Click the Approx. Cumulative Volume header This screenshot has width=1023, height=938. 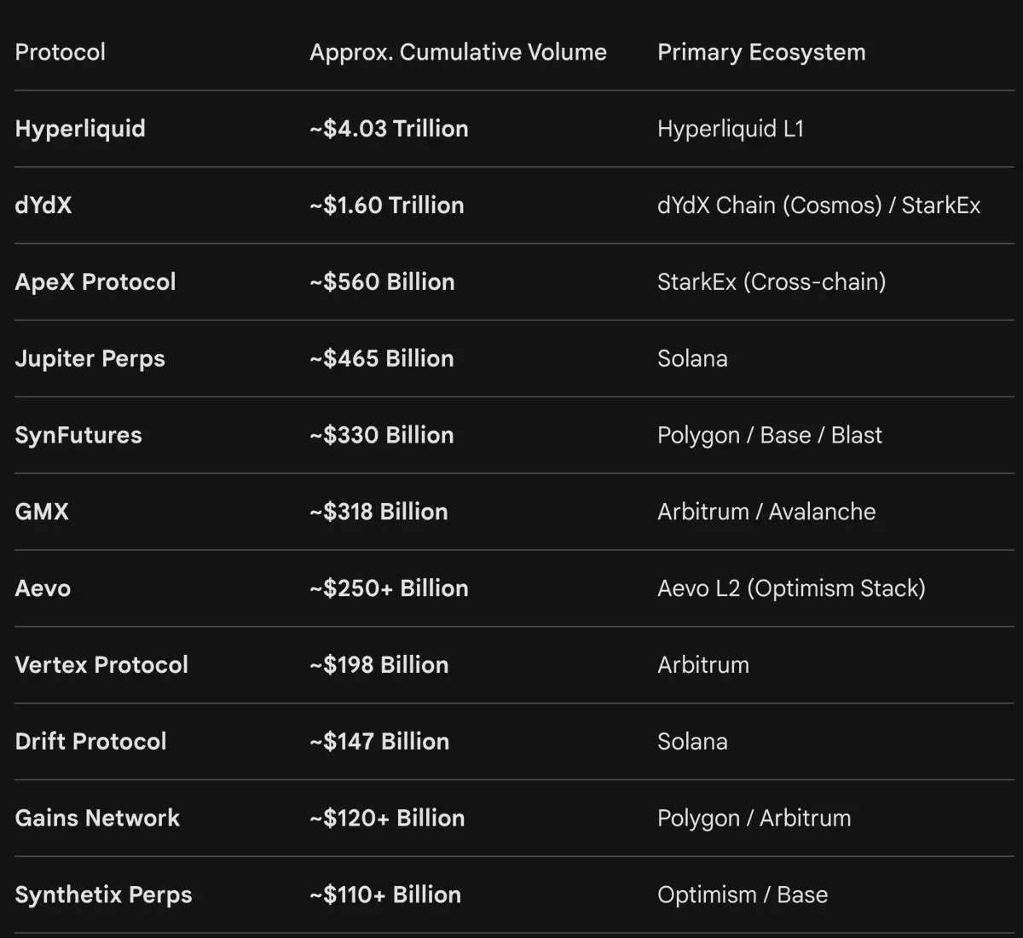point(458,52)
